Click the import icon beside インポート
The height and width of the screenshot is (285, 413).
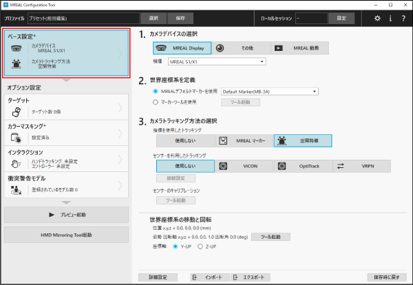pos(195,277)
